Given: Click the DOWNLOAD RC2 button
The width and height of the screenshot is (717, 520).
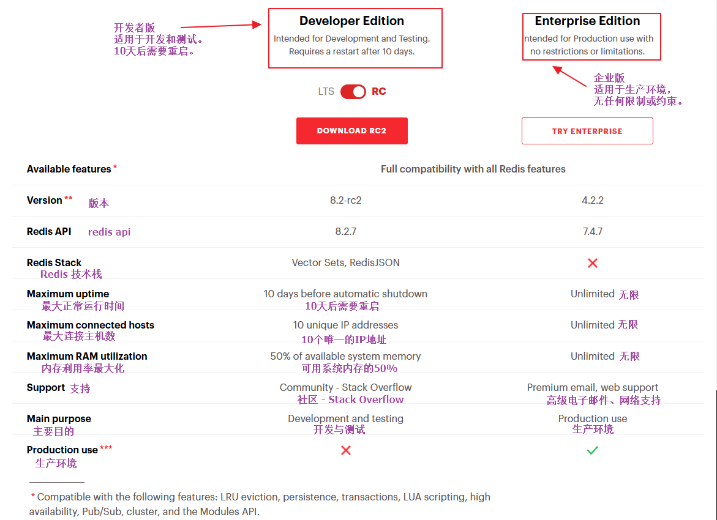Looking at the screenshot, I should coord(351,131).
